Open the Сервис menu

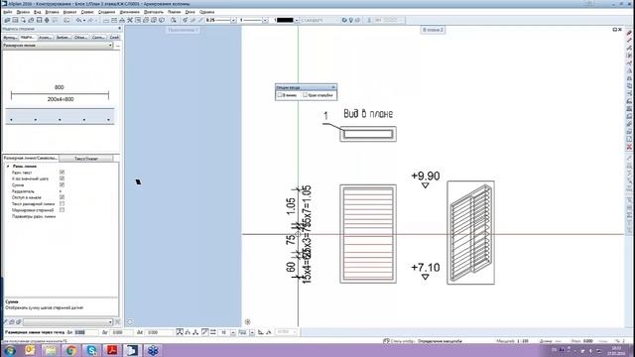pos(87,12)
